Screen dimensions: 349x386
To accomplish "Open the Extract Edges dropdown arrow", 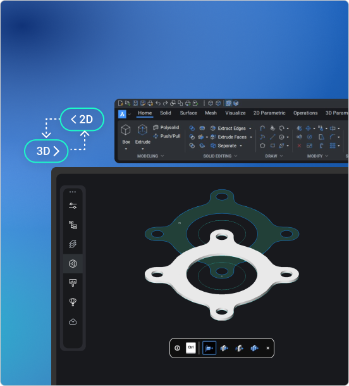I will coord(250,128).
